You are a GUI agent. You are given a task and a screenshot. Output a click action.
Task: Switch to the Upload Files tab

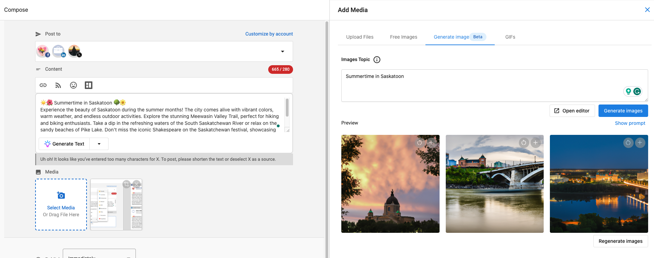(x=360, y=37)
